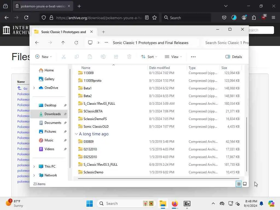Click the Delete trash icon in Explorer
The width and height of the screenshot is (280, 210).
[x=129, y=57]
